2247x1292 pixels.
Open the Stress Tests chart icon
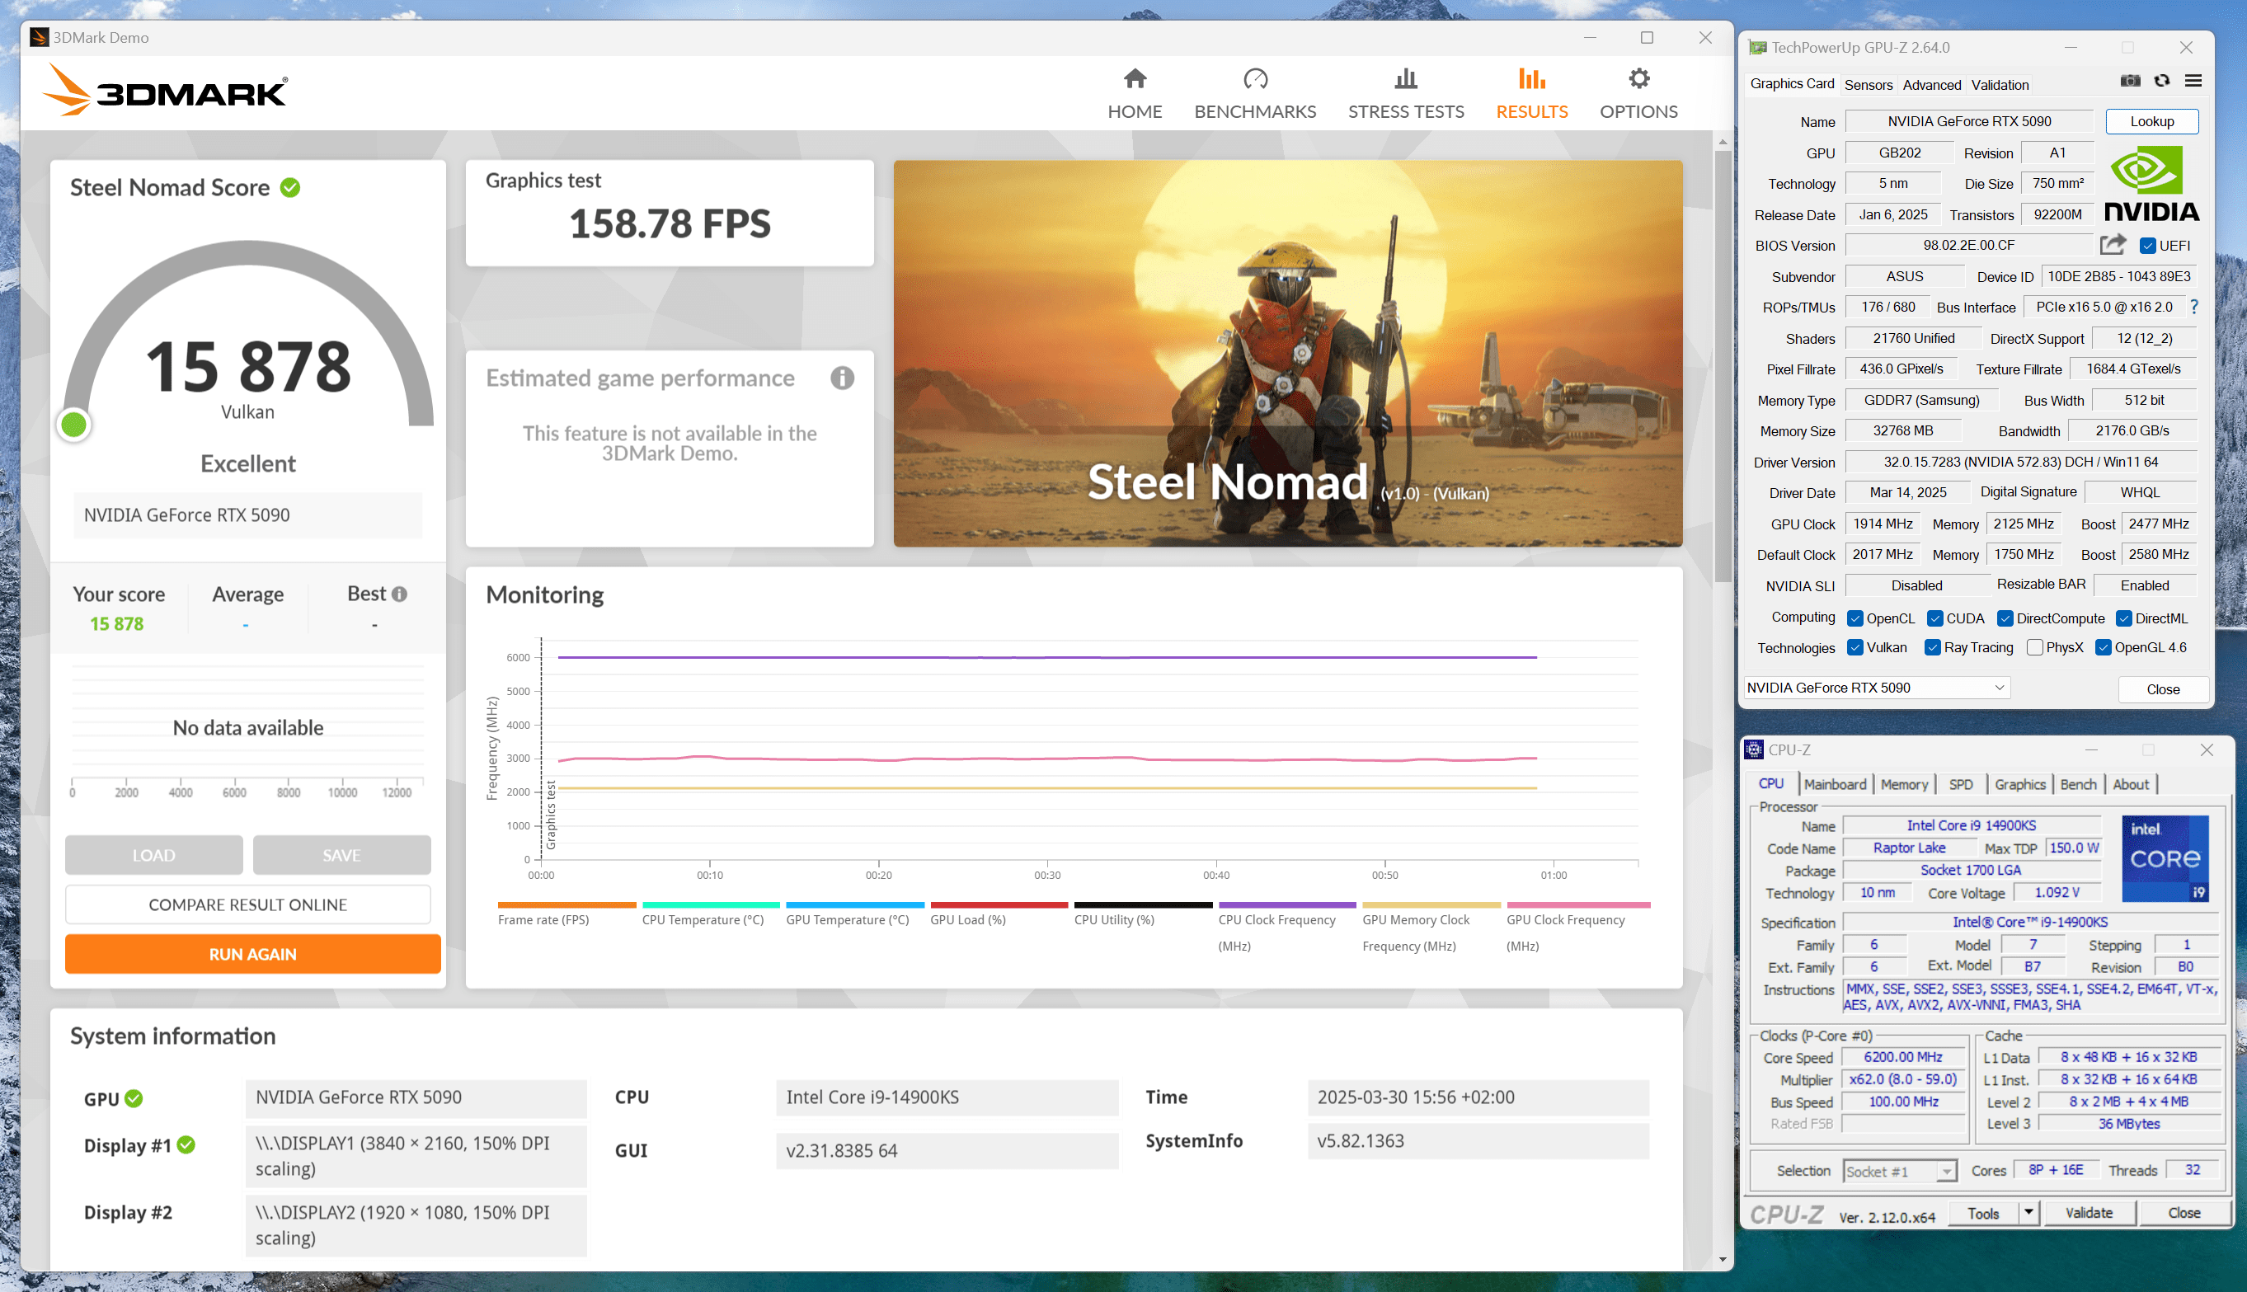[x=1406, y=78]
